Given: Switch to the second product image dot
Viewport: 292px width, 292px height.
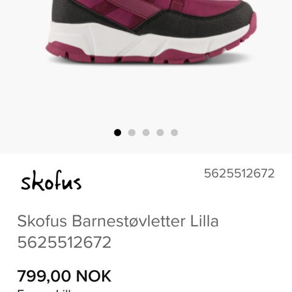Looking at the screenshot, I should tap(131, 133).
